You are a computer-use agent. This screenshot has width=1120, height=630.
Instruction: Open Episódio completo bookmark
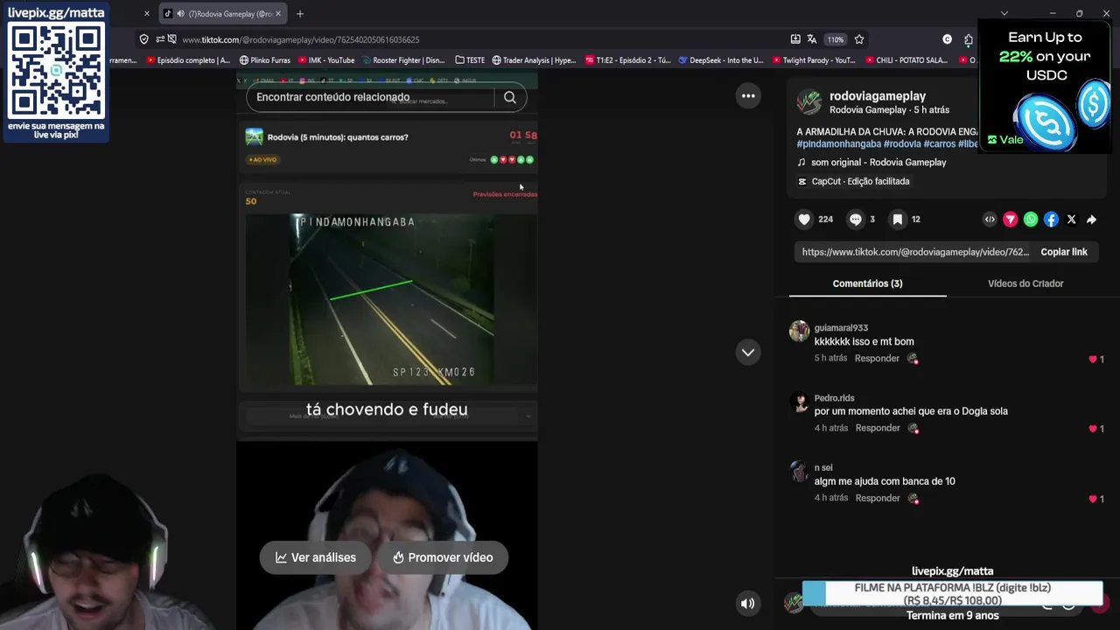(x=188, y=60)
